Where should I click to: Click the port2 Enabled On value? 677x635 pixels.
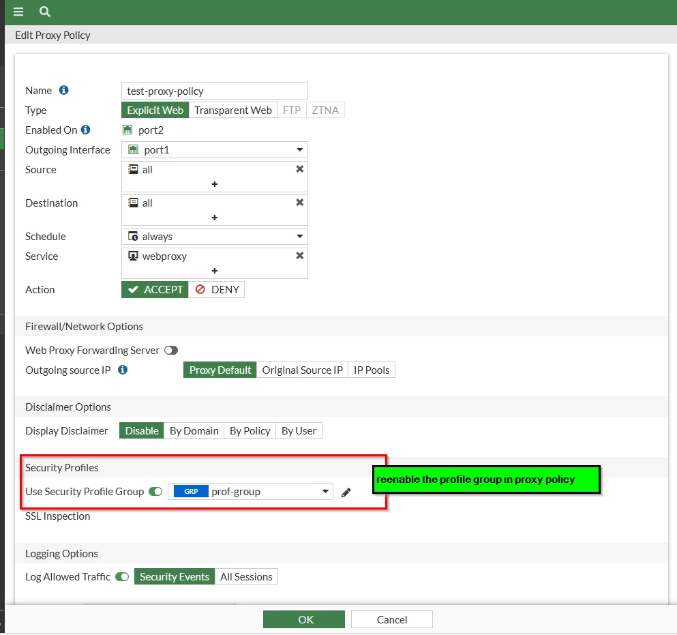151,130
